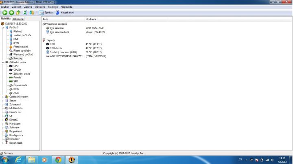Select the SPD memory icon
This screenshot has height=164, width=293.
11,82
